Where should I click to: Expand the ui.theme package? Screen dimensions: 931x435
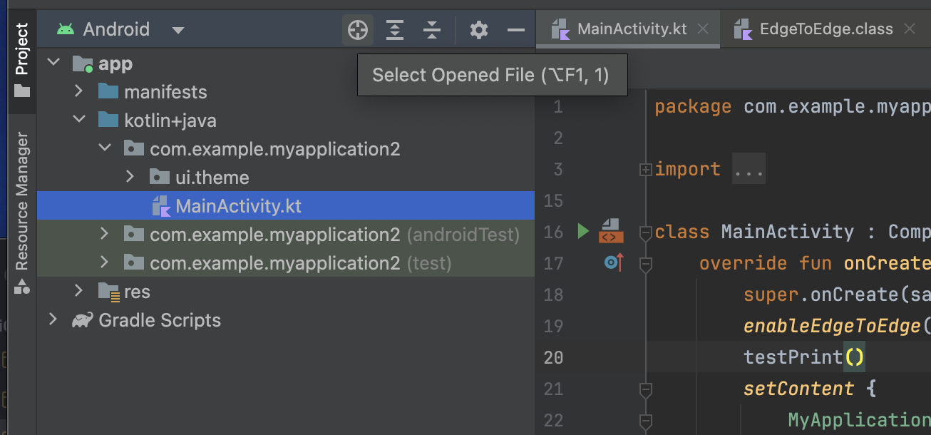130,177
